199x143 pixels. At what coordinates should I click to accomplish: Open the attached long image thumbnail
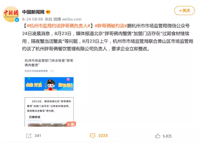pyautogui.click(x=49, y=91)
